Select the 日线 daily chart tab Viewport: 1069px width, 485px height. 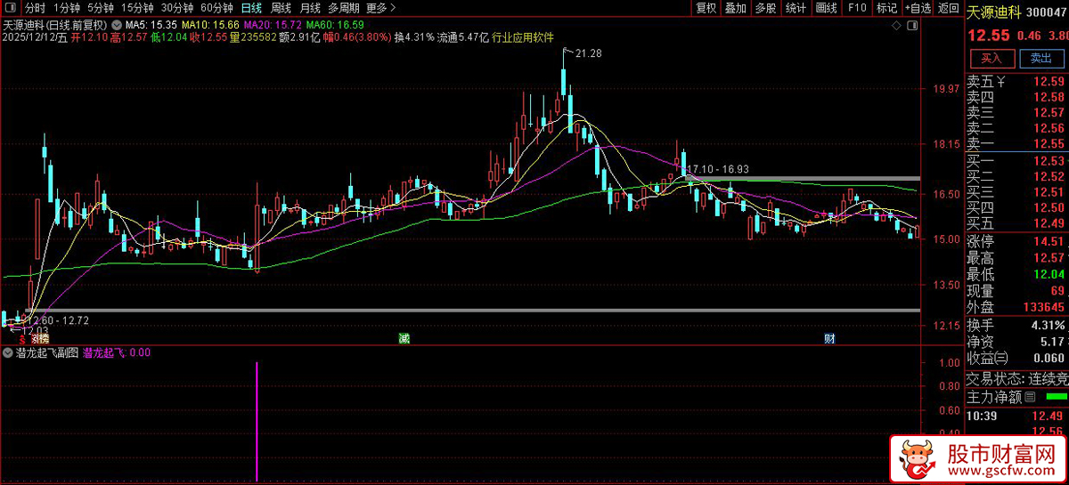(x=251, y=8)
